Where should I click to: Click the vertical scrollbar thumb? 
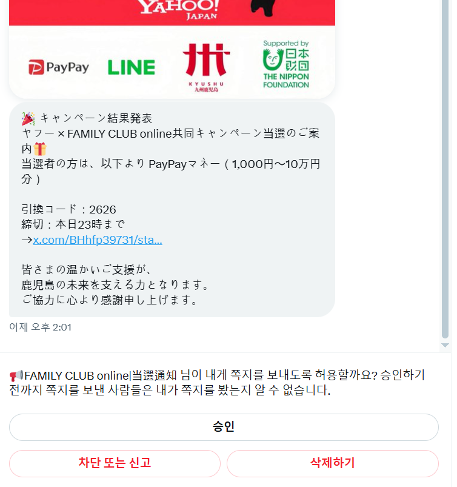point(445,169)
